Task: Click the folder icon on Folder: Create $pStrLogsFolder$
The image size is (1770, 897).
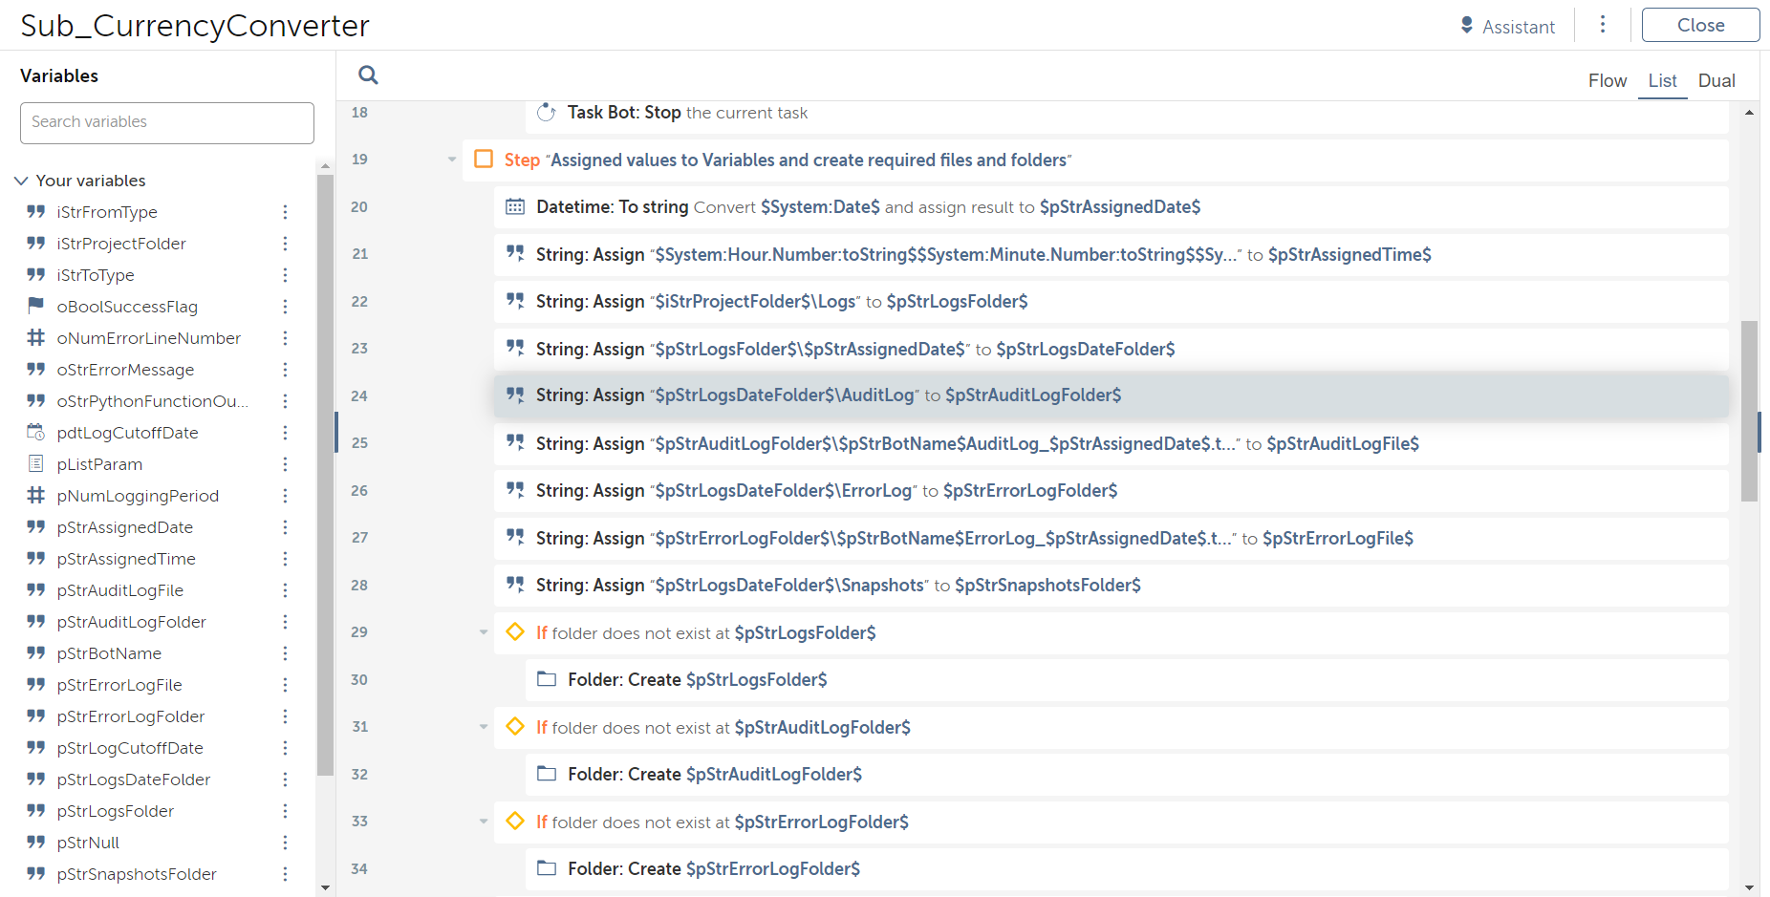Action: coord(547,679)
